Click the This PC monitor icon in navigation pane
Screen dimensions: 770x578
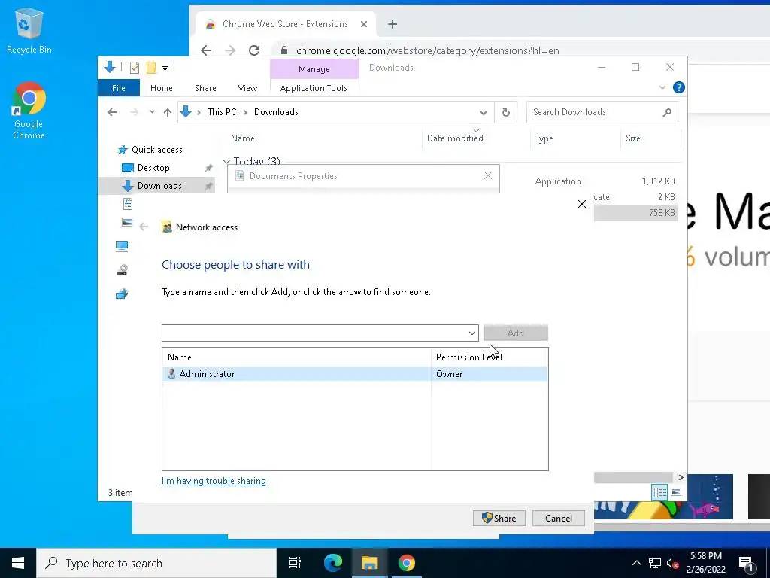tap(122, 246)
